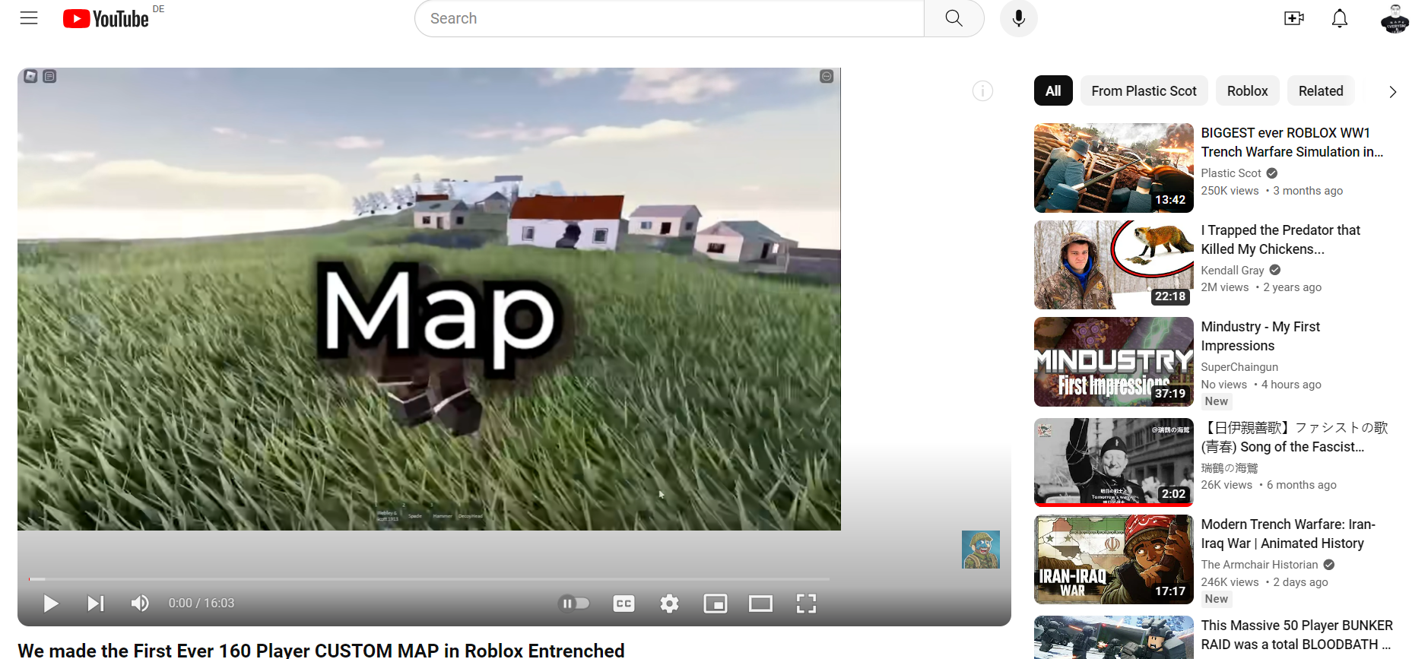Click the video title heading
Screen dimensions: 1428x659
[321, 650]
